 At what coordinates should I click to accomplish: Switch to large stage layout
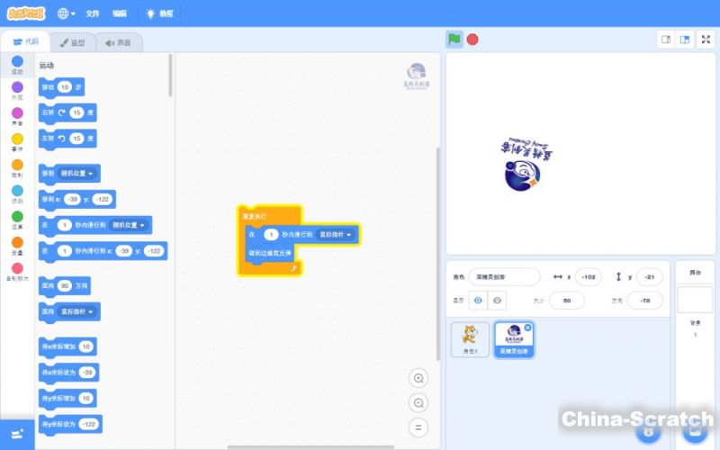tap(685, 40)
